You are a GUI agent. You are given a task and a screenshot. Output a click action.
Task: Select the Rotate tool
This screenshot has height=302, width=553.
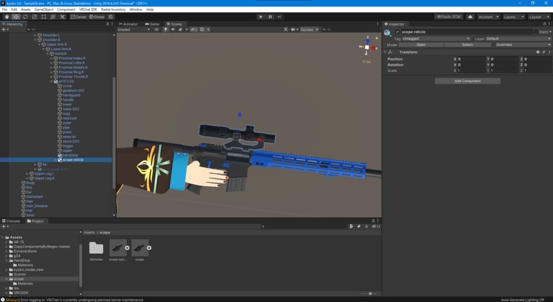tap(25, 17)
